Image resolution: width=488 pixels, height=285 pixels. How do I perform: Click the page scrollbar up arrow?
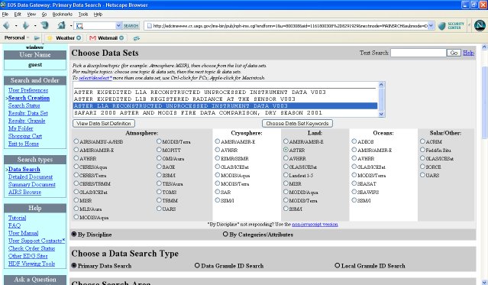point(484,47)
